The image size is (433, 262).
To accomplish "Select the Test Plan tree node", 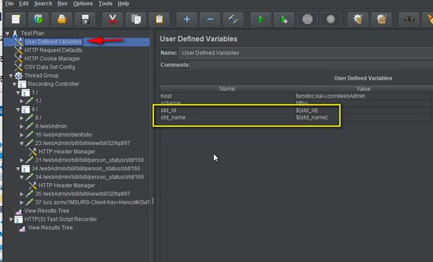I will pyautogui.click(x=32, y=33).
